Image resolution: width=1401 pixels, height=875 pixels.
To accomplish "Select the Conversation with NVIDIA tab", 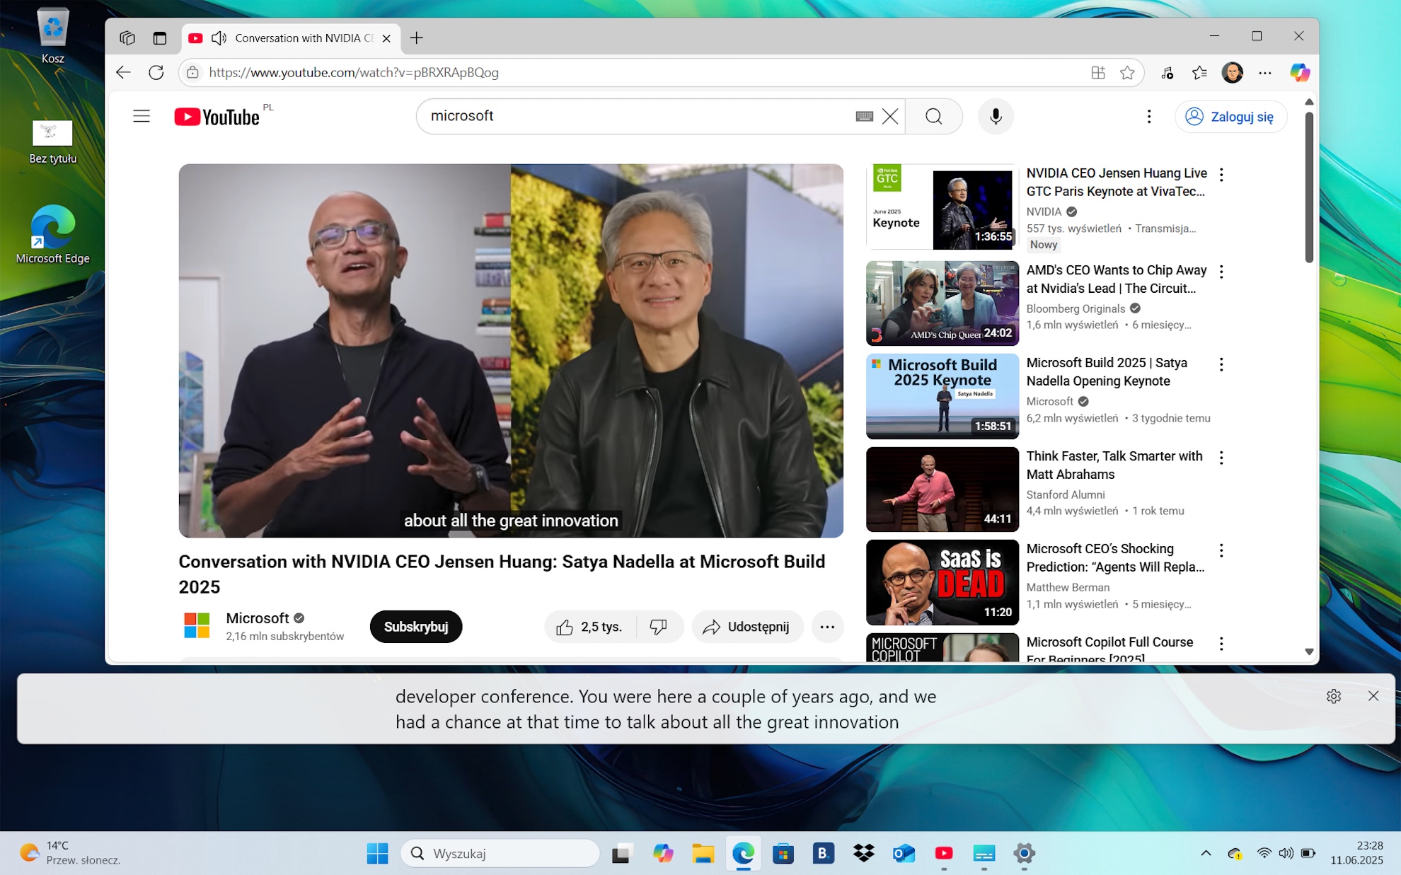I will [291, 38].
